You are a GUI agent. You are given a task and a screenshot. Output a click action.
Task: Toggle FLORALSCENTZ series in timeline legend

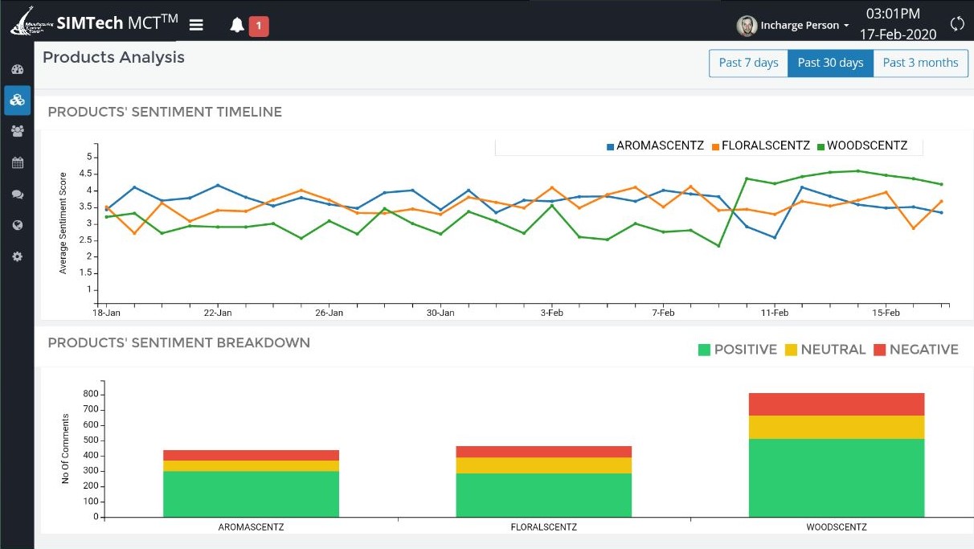pos(760,146)
